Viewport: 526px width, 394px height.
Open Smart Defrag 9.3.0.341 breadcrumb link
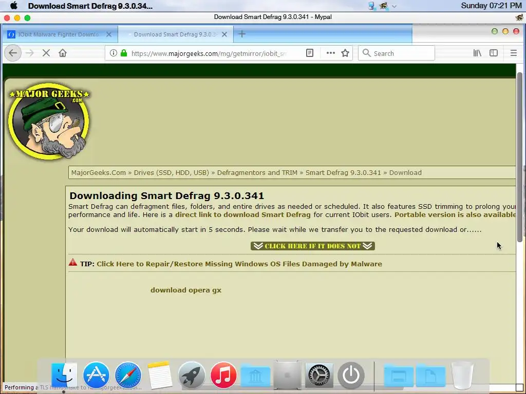(x=343, y=172)
